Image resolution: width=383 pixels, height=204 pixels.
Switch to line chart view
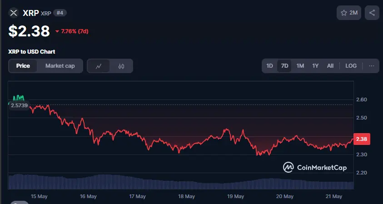click(99, 66)
